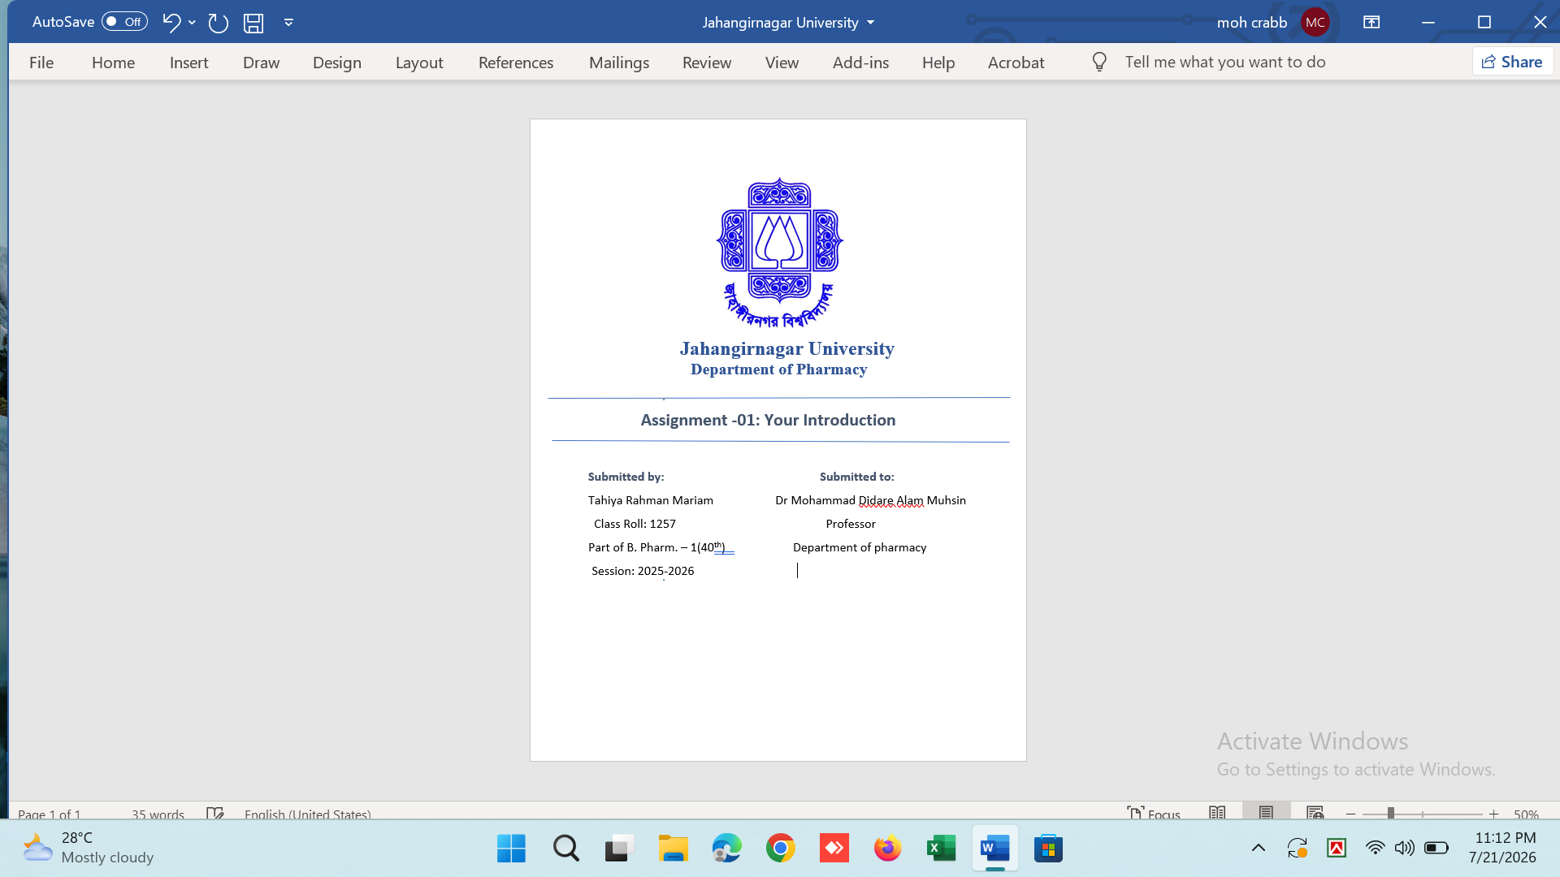Open File Explorer from the taskbar
The width and height of the screenshot is (1560, 877).
[x=673, y=849]
